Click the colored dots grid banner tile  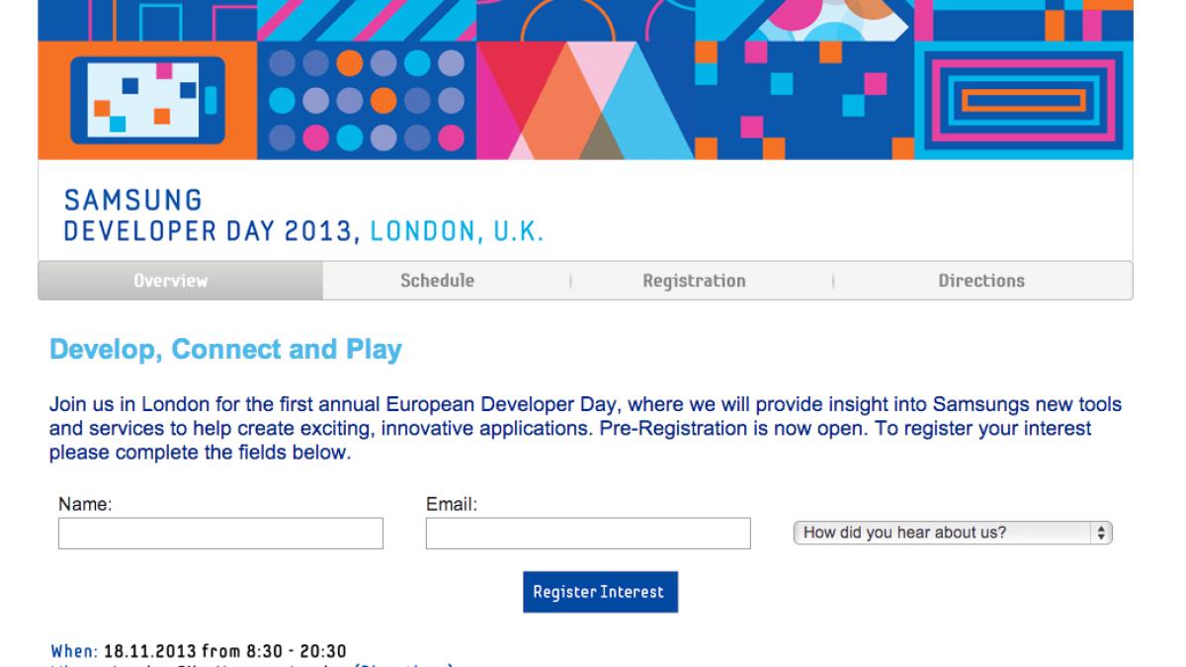tap(367, 100)
